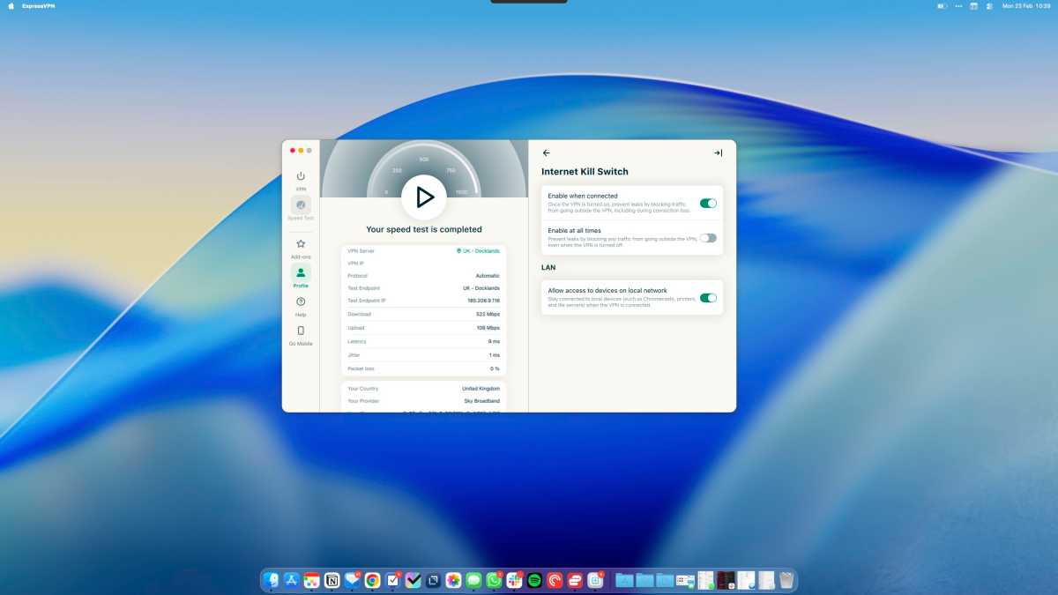Open Photos from the Dock
Screen dimensions: 1058x595
coord(454,580)
